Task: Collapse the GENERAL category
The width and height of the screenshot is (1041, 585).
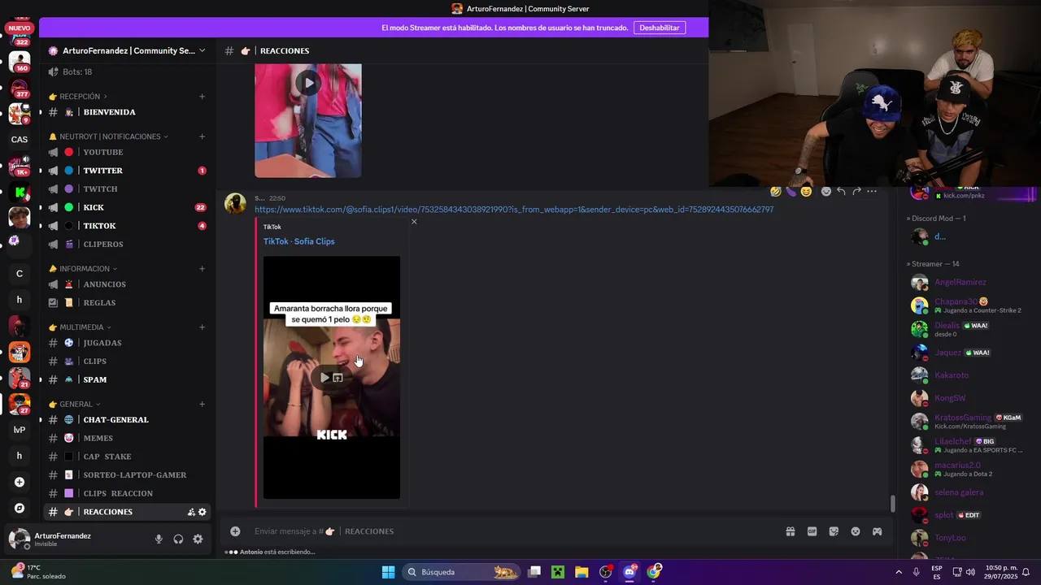Action: pos(75,404)
